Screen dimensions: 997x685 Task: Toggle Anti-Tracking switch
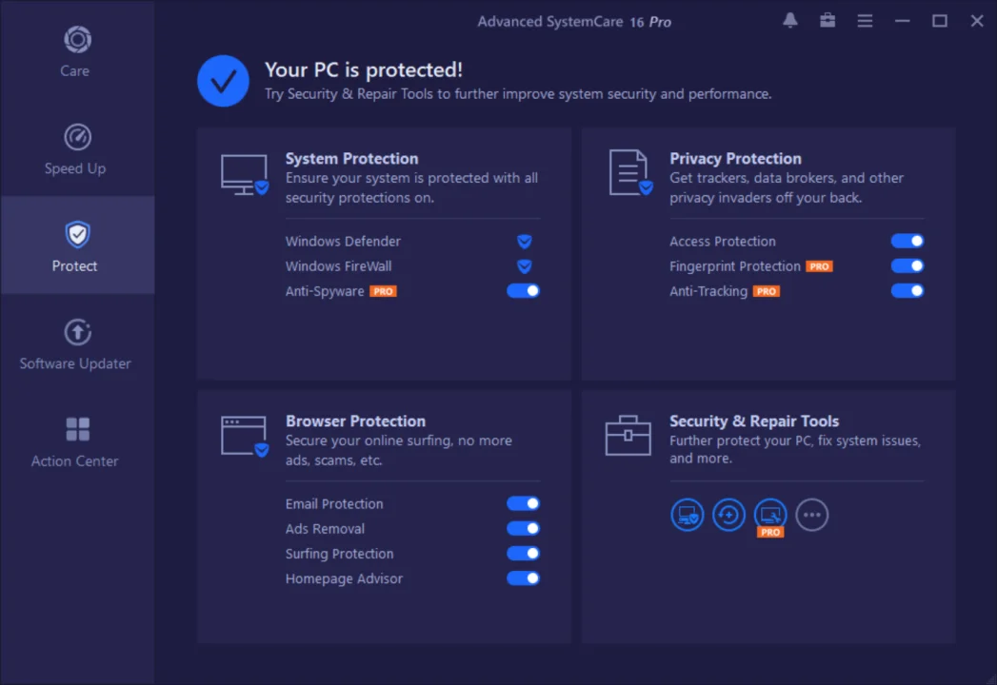(907, 291)
